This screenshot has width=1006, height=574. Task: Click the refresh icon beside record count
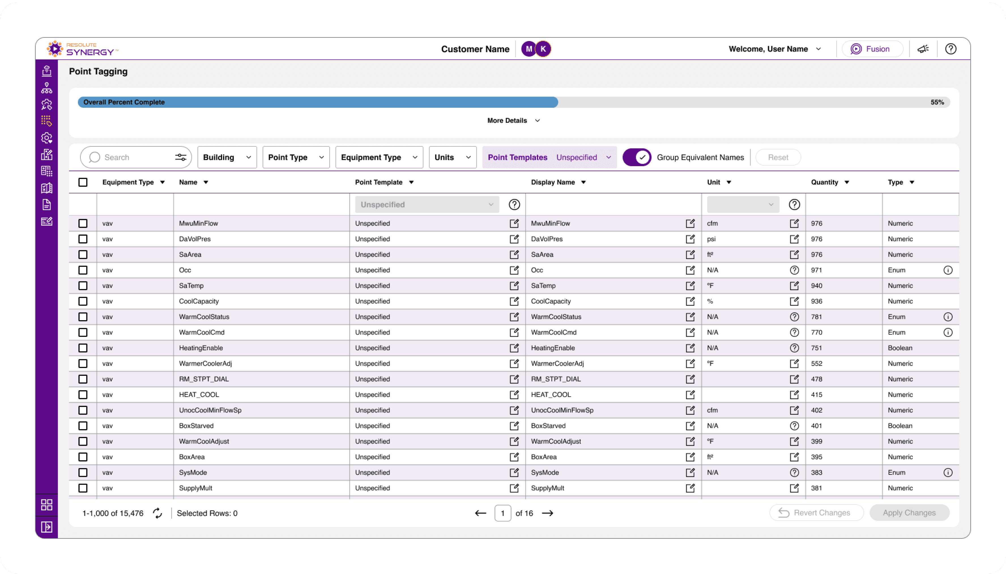157,513
